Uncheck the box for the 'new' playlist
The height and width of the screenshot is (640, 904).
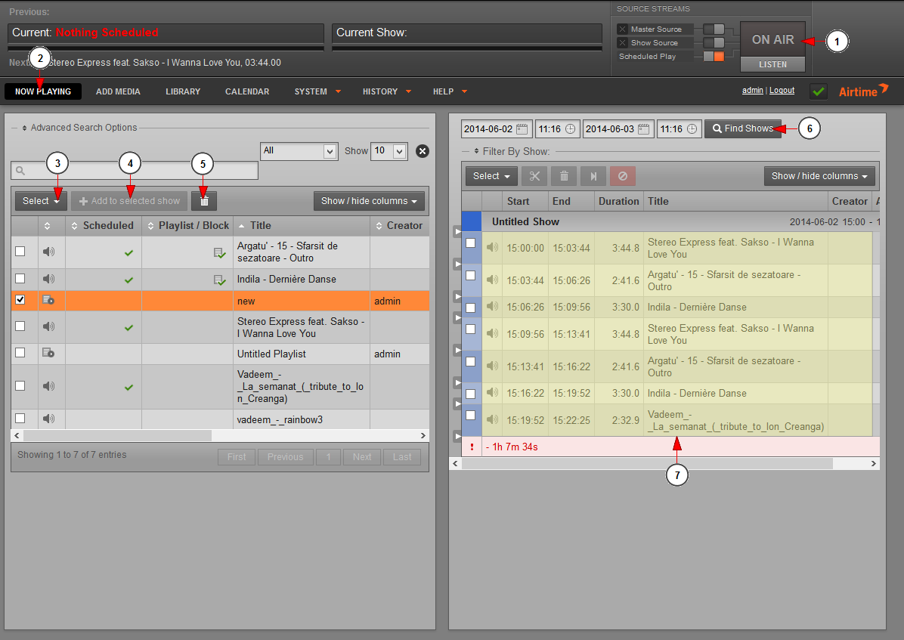click(20, 300)
